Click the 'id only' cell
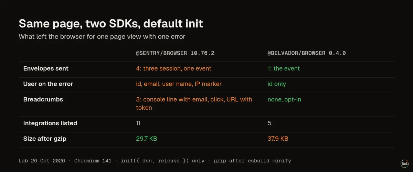This screenshot has height=172, width=413. point(277,84)
